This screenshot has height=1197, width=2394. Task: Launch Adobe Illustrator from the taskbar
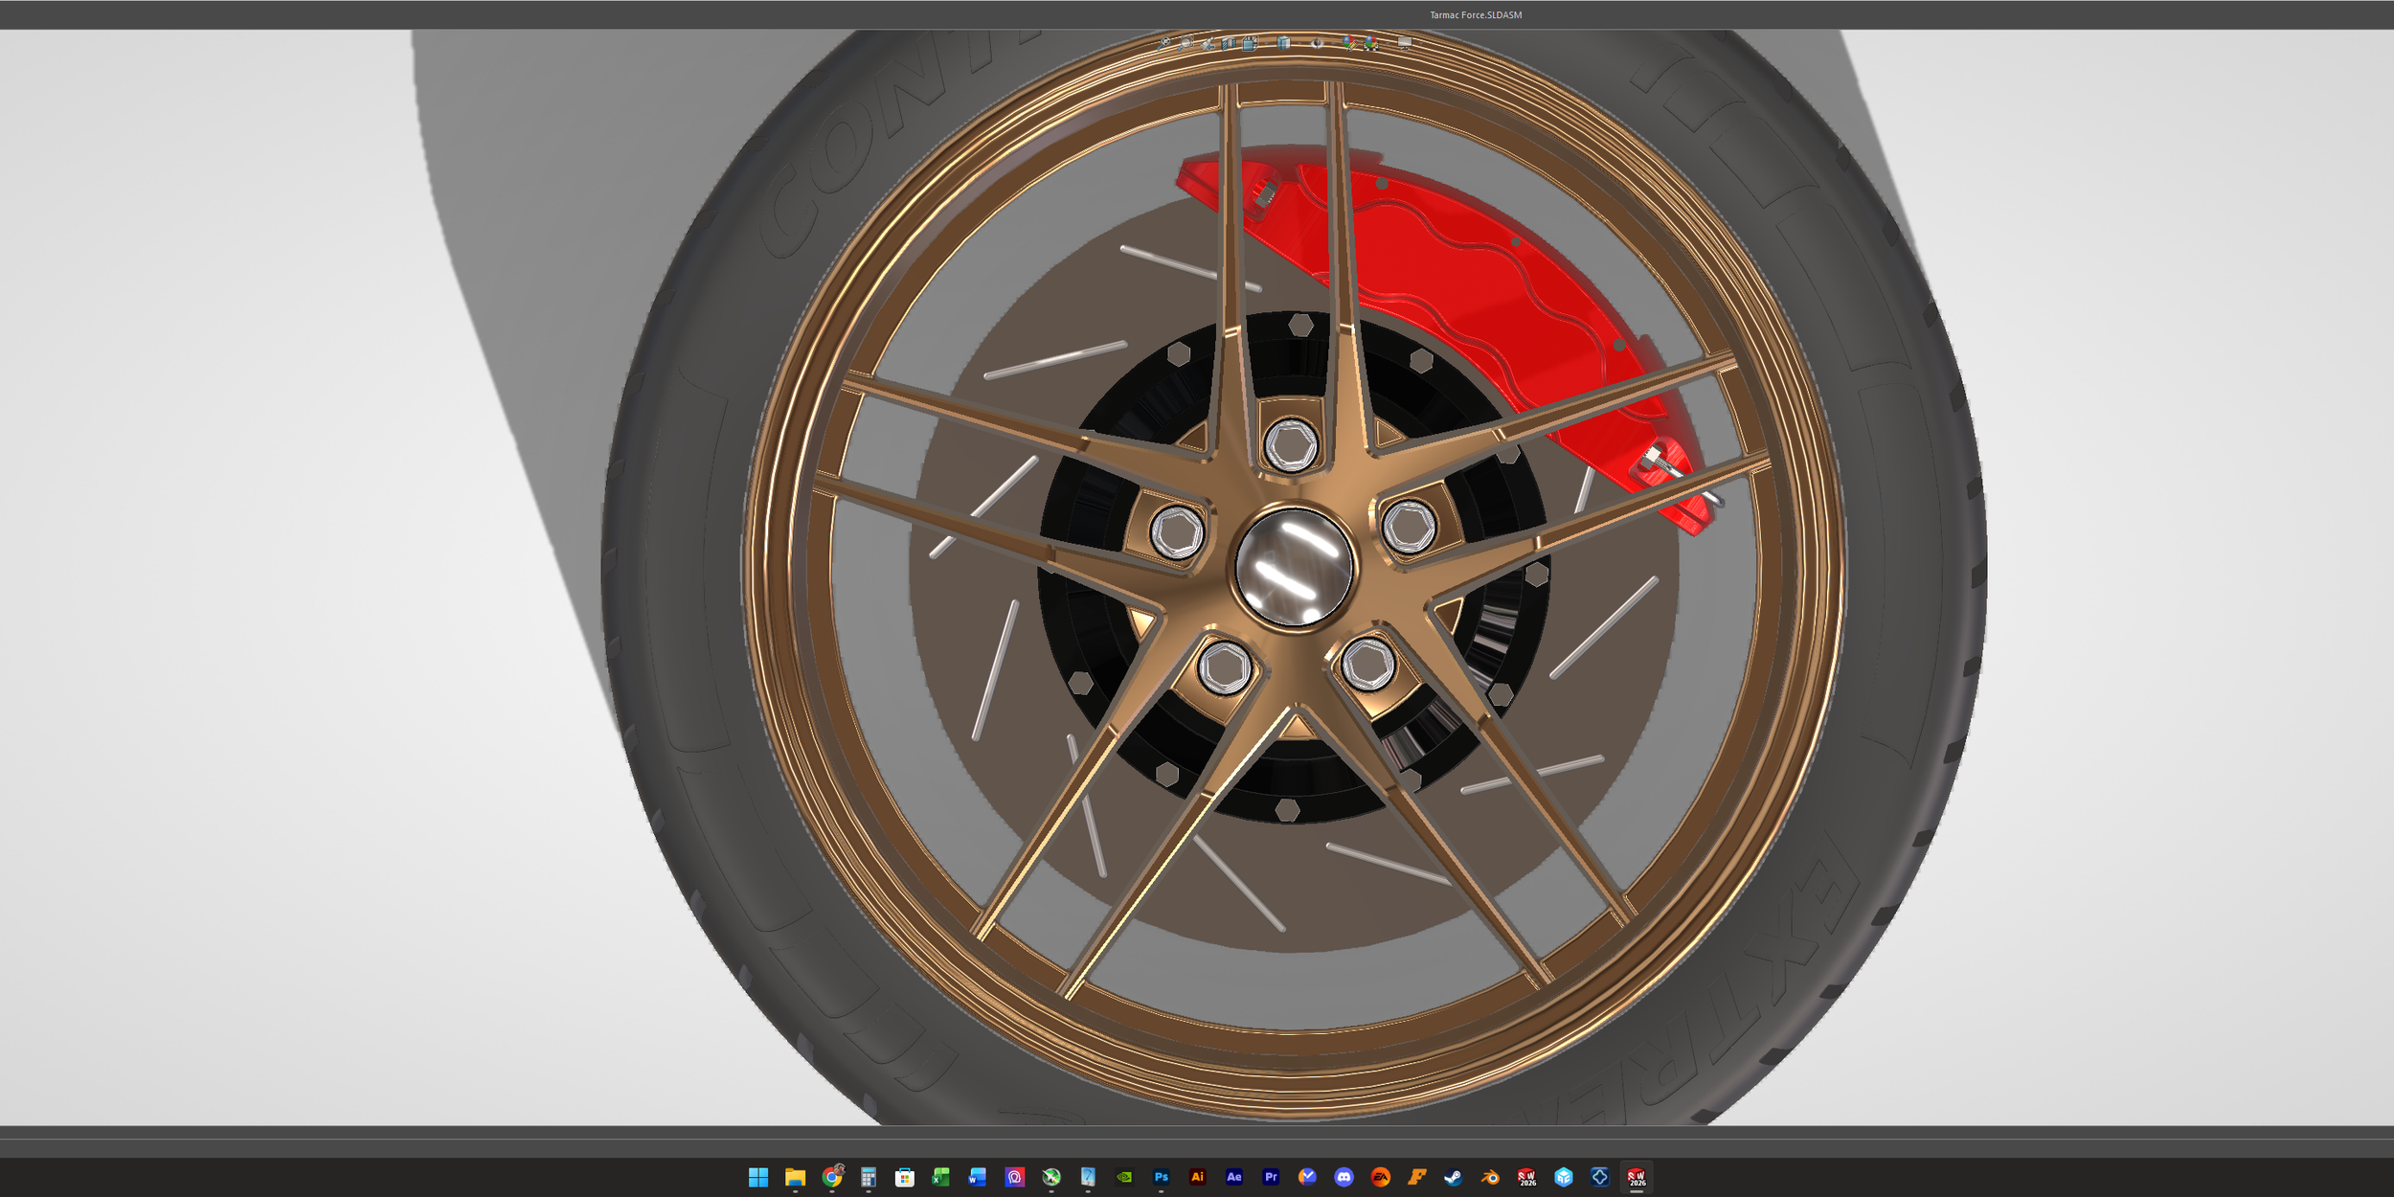(x=1197, y=1177)
